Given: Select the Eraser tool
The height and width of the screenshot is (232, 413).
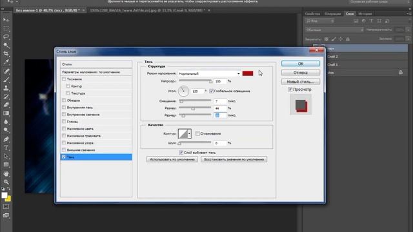Looking at the screenshot, I should click(x=6, y=105).
